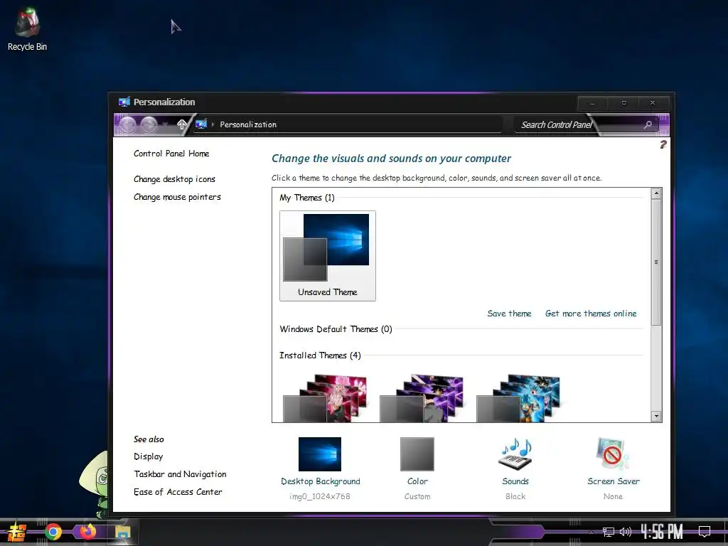
Task: Click the My Themes (1) heading
Action: [x=307, y=198]
